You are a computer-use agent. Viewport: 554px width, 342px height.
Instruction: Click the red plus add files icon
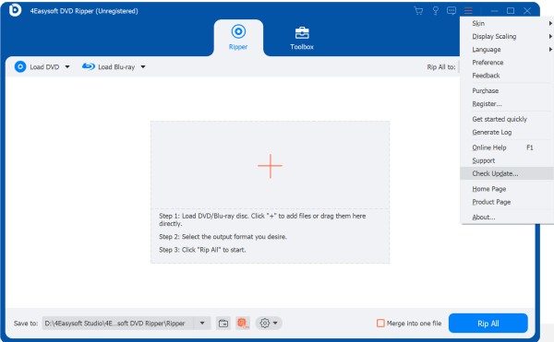[x=270, y=166]
